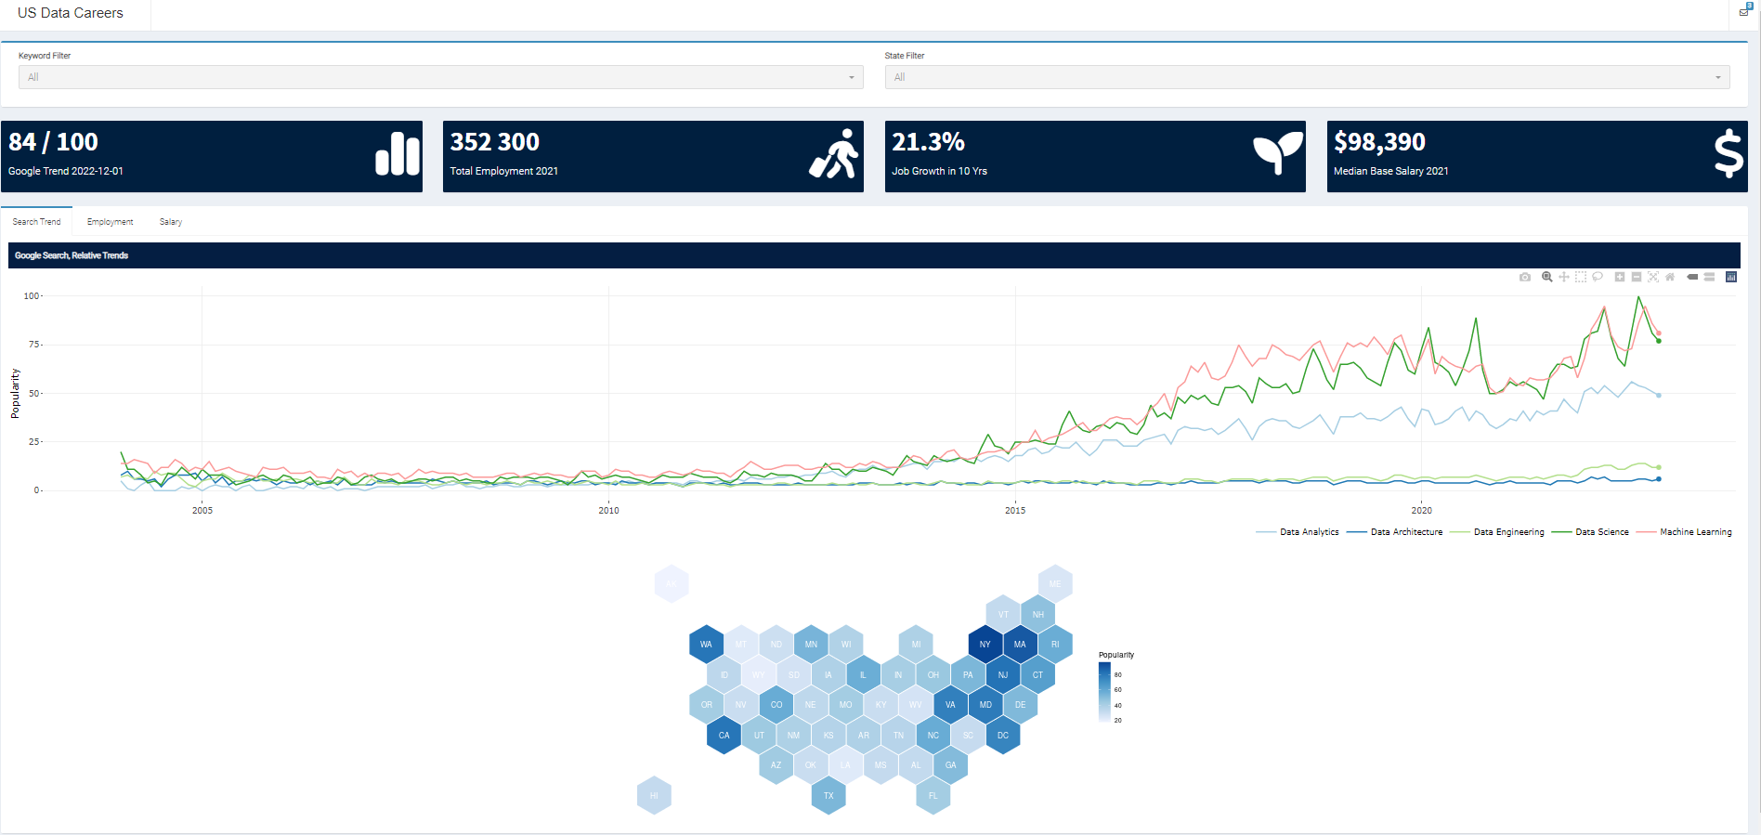The width and height of the screenshot is (1761, 835).
Task: Enable show closest data on hover
Action: (1692, 277)
